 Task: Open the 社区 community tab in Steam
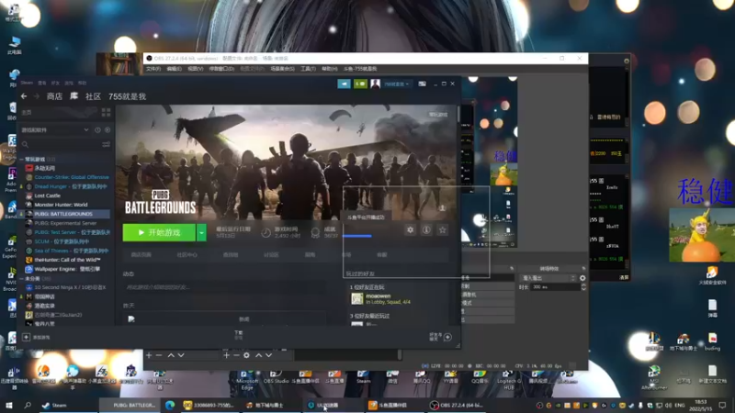[94, 96]
